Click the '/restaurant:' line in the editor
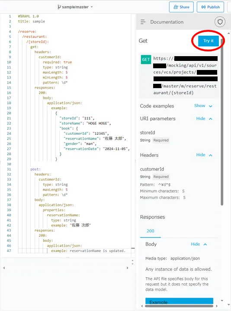This screenshot has width=231, height=311. [x=35, y=37]
